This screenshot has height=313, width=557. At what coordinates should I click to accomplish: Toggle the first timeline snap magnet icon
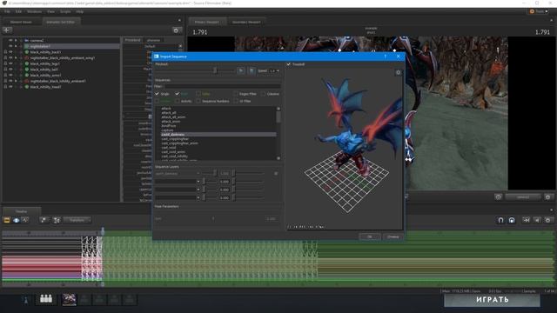(x=500, y=220)
